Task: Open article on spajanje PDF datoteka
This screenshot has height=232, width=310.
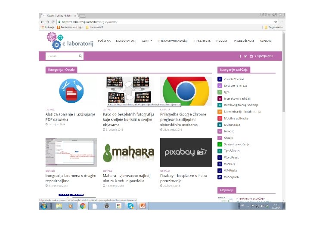Action: point(70,117)
